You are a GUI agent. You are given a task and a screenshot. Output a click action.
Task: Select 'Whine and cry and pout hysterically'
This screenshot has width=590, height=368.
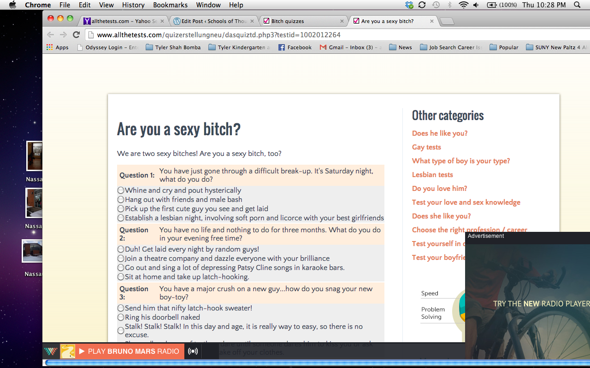tap(121, 190)
